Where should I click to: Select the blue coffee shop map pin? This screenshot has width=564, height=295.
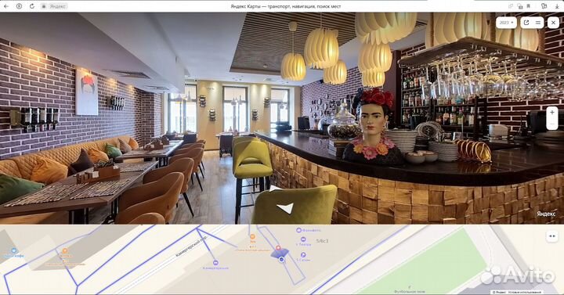pos(13,250)
